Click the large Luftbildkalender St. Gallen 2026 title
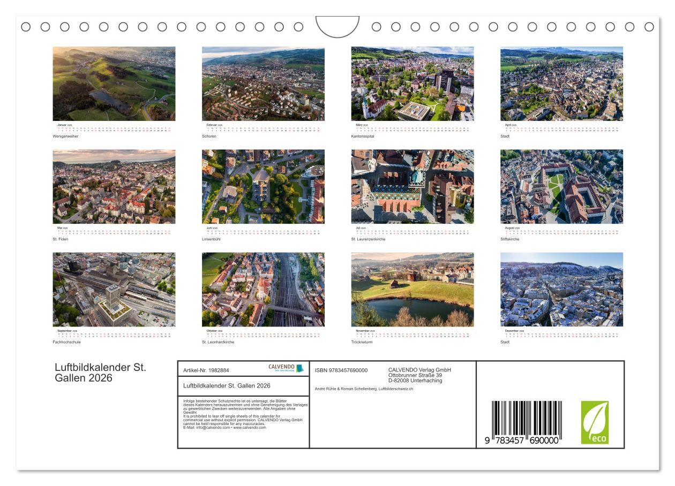675x486 pixels. pos(100,373)
